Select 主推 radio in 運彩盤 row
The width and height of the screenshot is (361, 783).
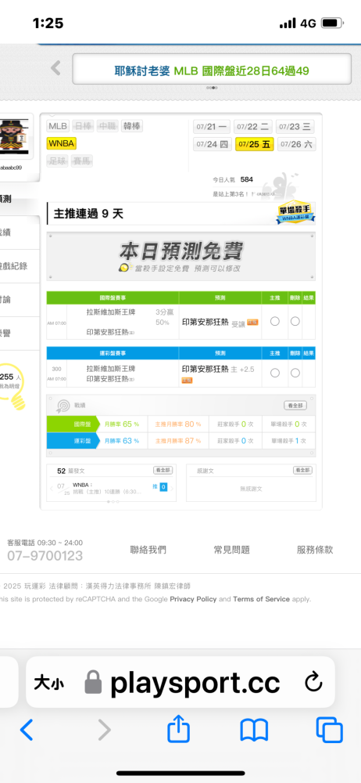tap(275, 373)
